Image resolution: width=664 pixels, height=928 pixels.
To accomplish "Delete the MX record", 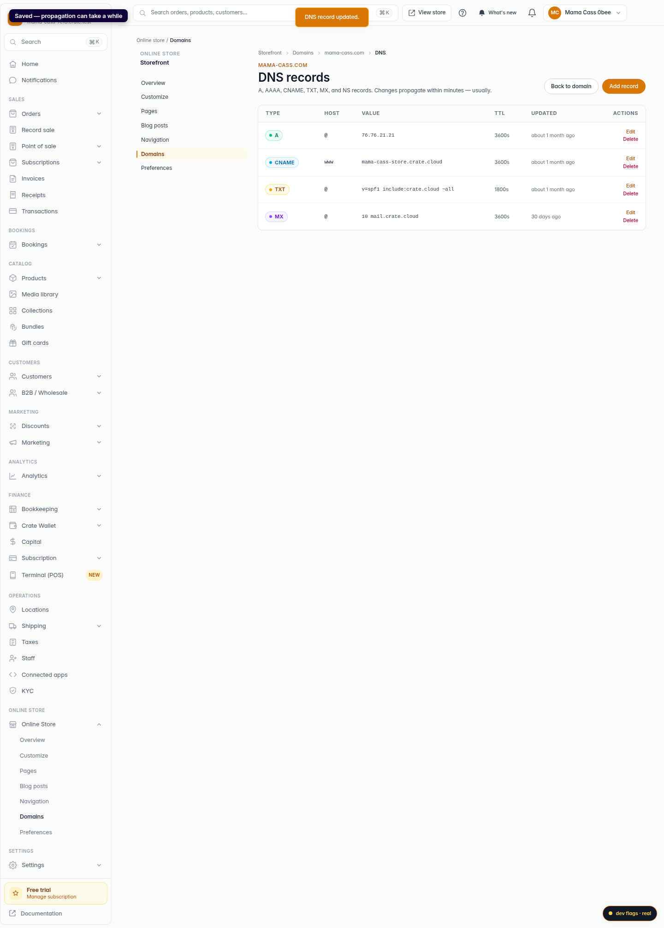I will click(x=630, y=221).
